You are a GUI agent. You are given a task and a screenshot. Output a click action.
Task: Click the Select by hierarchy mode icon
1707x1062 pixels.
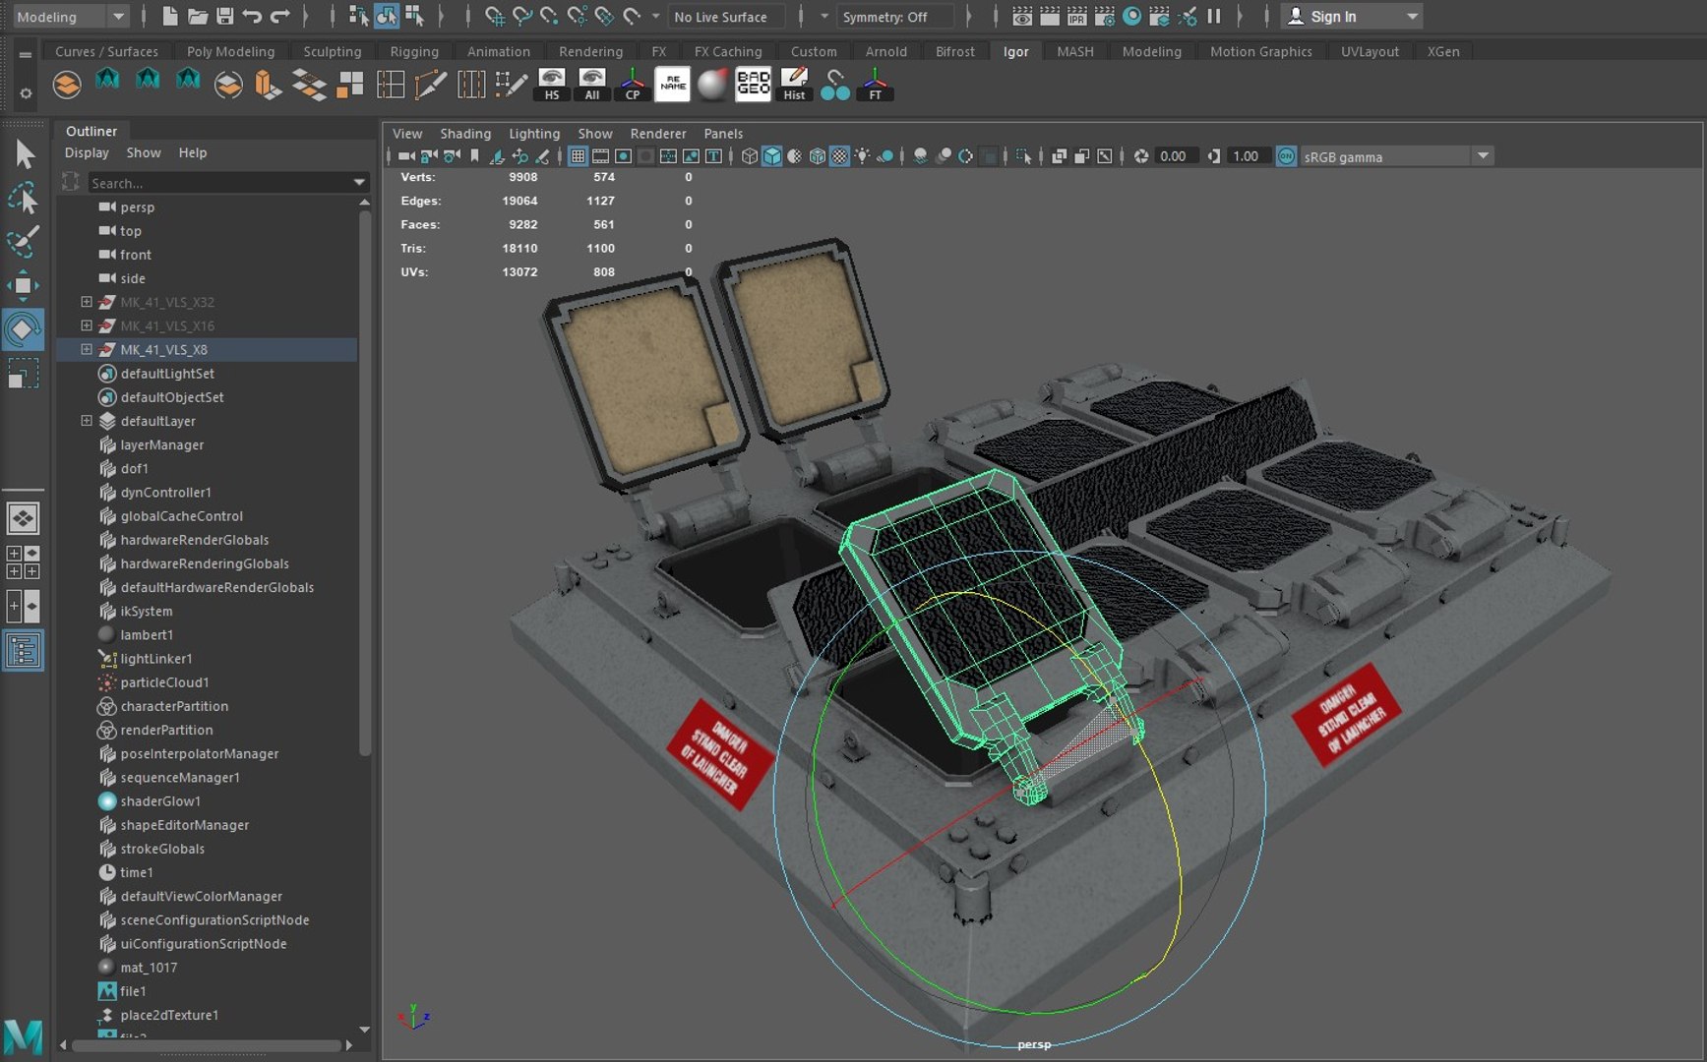[x=358, y=16]
